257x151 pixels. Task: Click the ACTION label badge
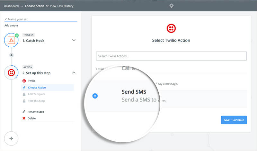click(28, 67)
